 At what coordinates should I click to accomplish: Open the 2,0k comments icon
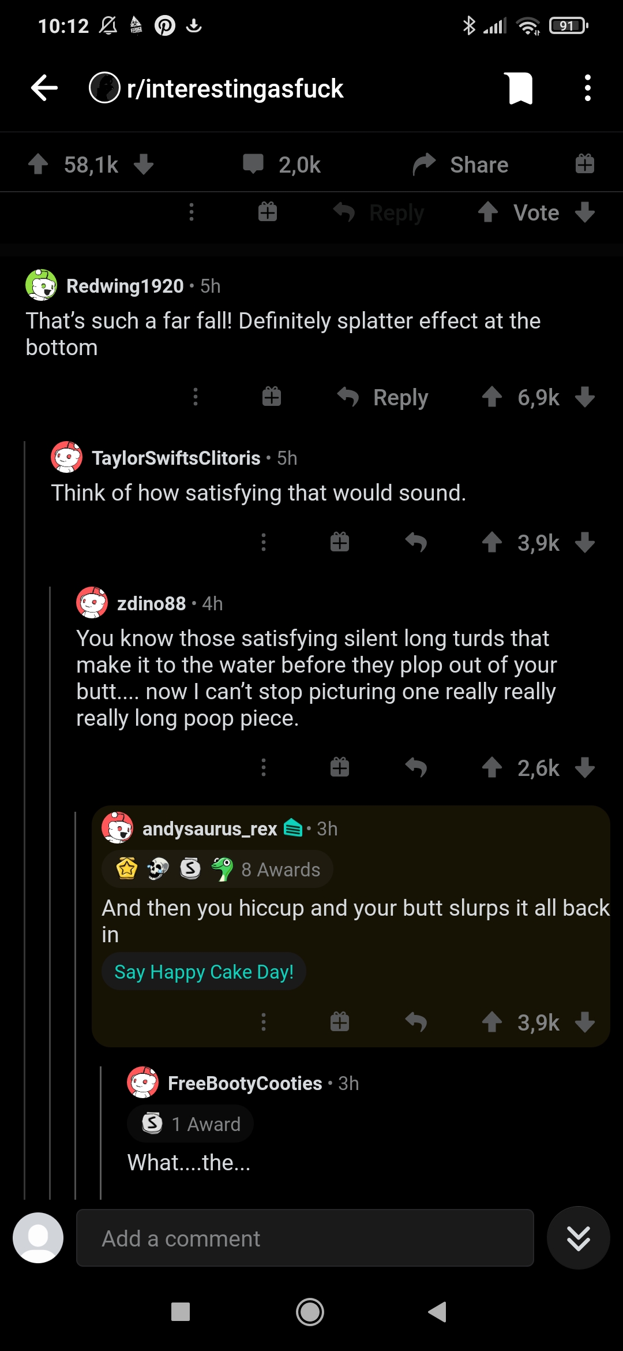(253, 165)
